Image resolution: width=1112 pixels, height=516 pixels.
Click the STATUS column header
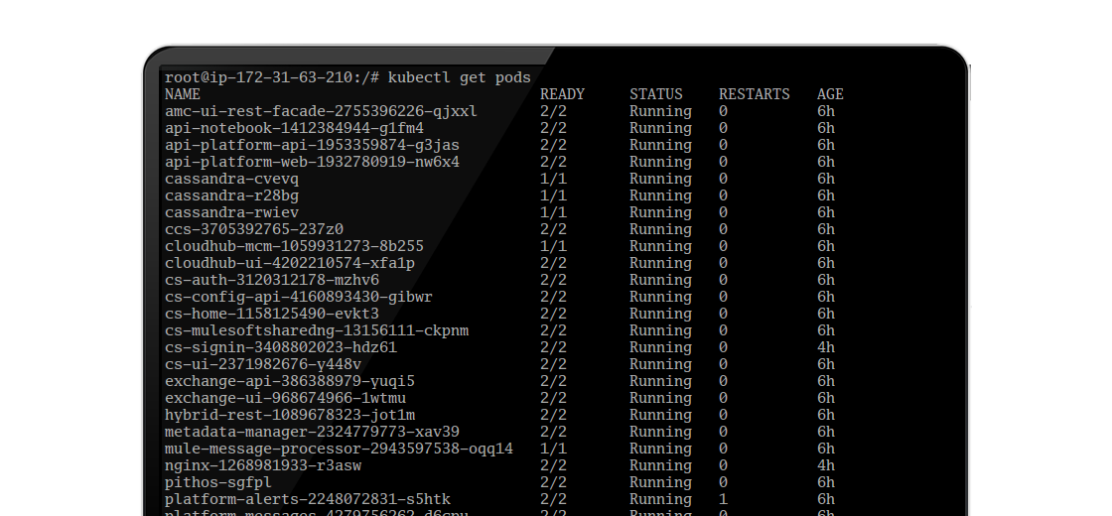tap(656, 94)
